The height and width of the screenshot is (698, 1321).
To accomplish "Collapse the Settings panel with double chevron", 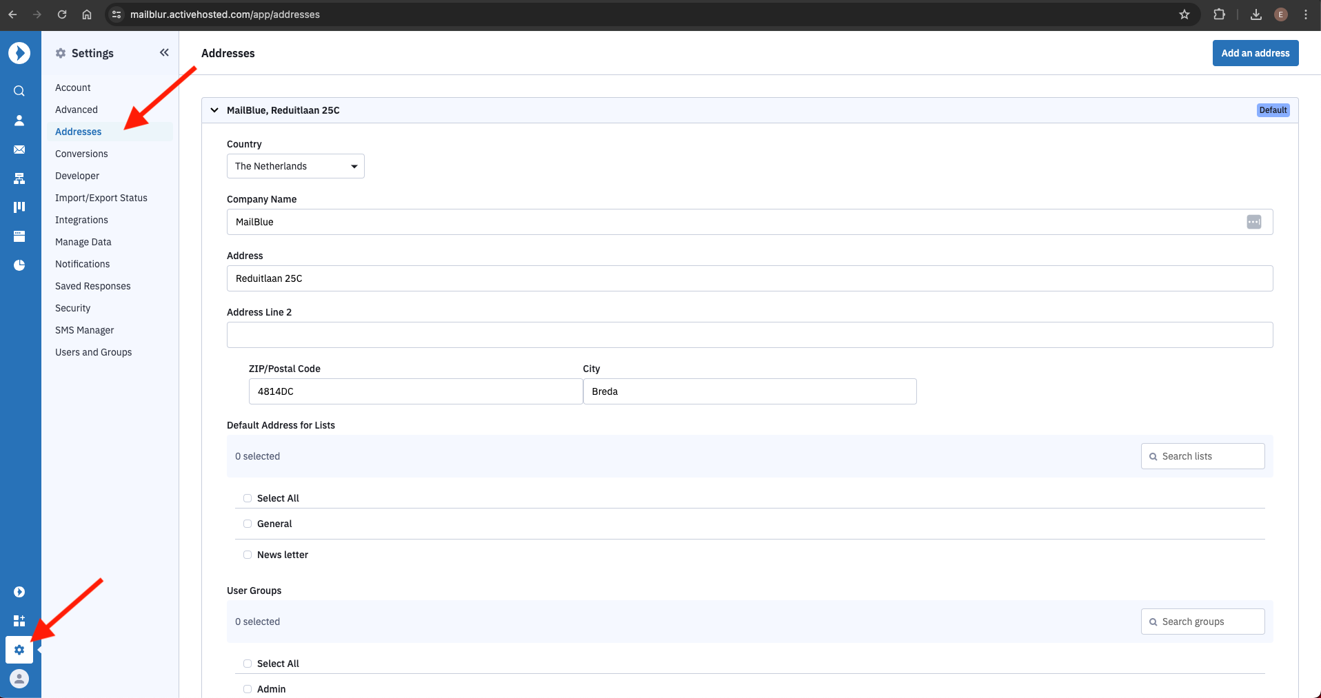I will pos(164,52).
